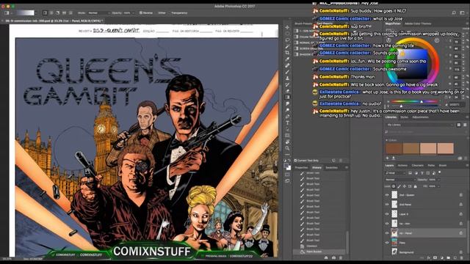The image size is (470, 264).
Task: Toggle the Reverse gradient checkbox
Action: [141, 13]
